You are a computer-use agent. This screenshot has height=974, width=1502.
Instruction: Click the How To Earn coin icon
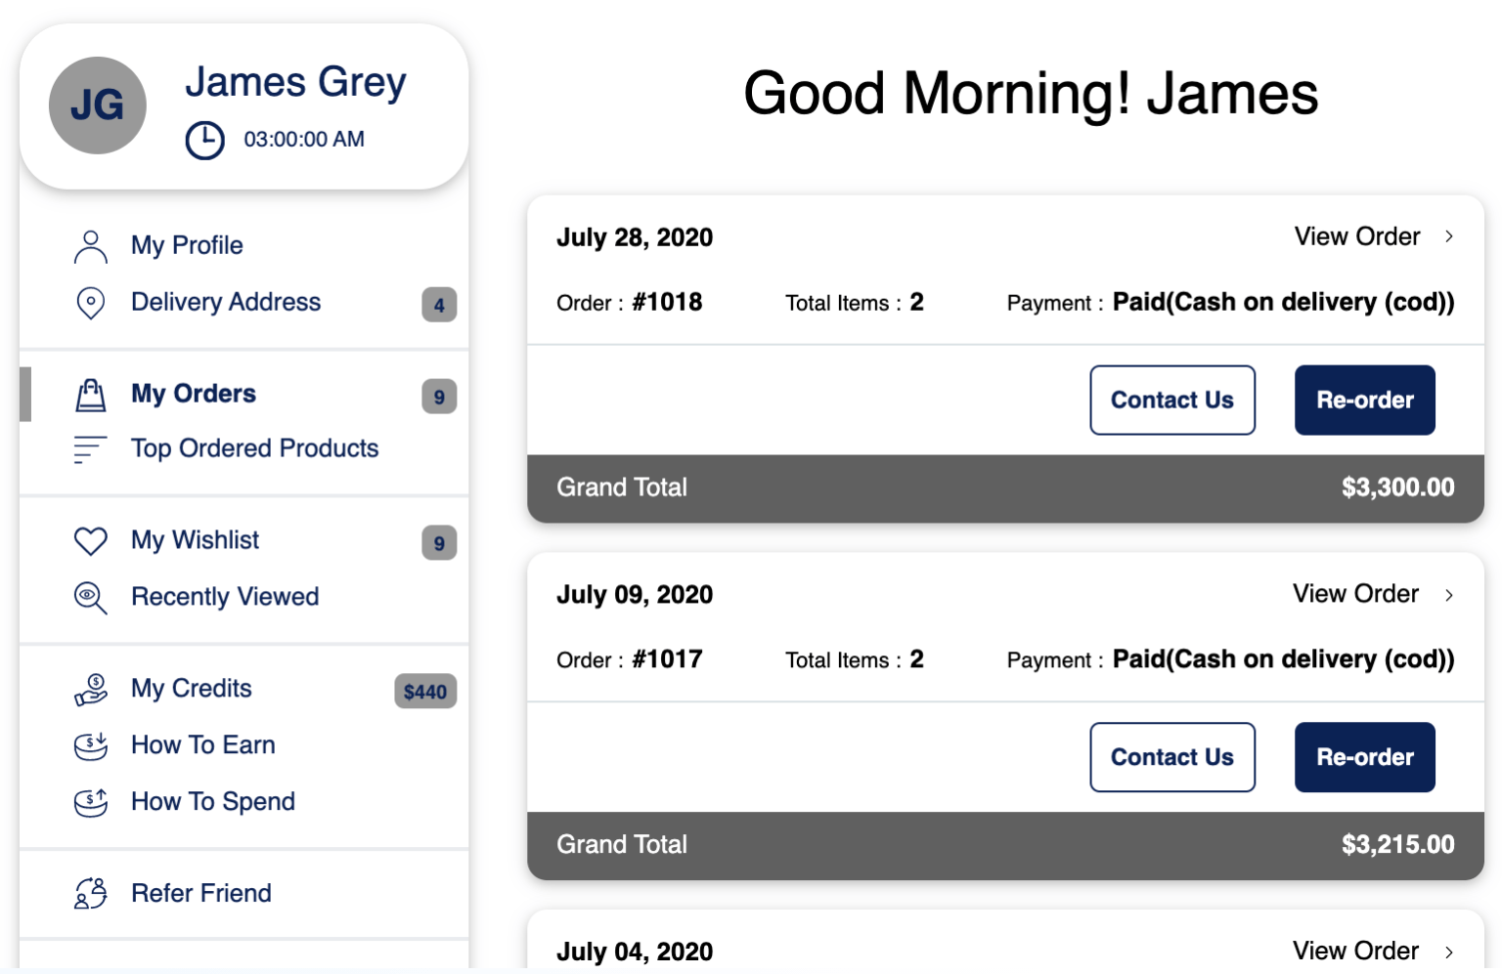[x=91, y=746]
